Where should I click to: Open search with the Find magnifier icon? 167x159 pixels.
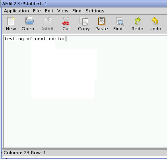pyautogui.click(x=120, y=21)
